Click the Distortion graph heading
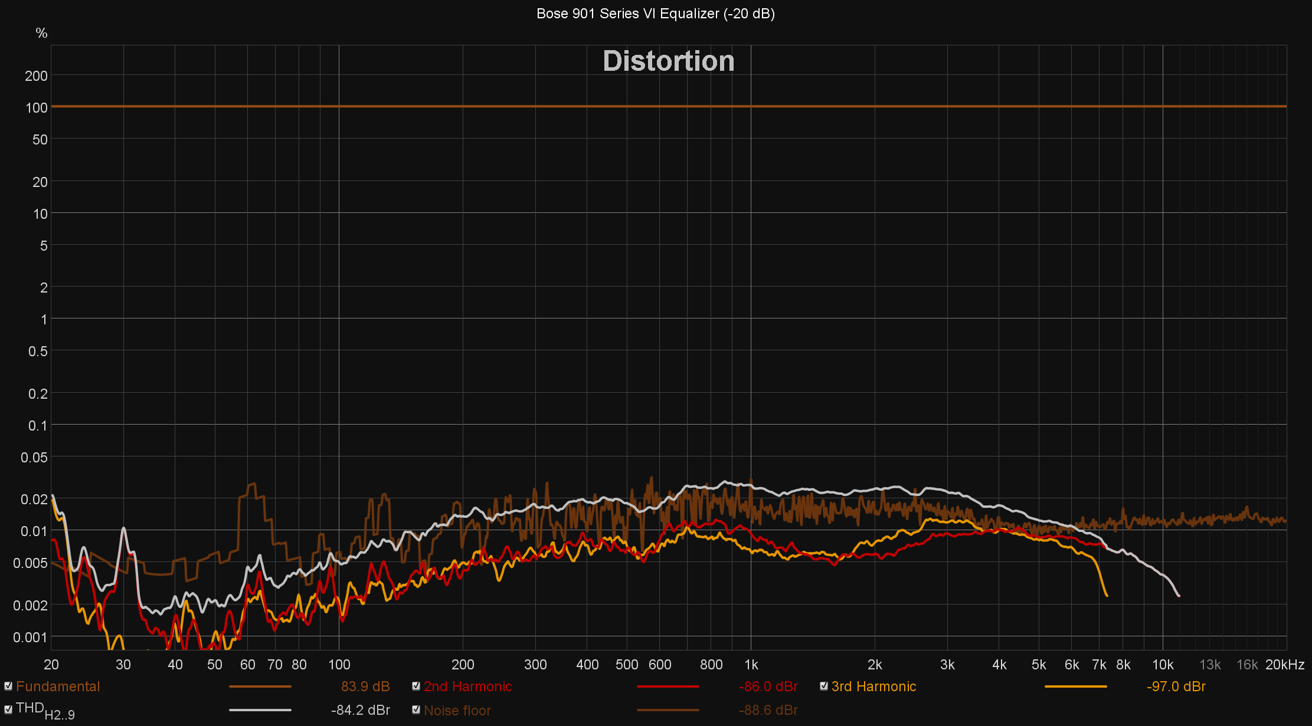The height and width of the screenshot is (726, 1312). point(669,61)
